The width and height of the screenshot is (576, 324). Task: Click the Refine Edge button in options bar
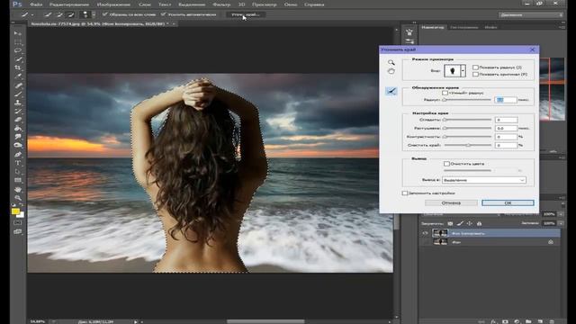tap(246, 14)
